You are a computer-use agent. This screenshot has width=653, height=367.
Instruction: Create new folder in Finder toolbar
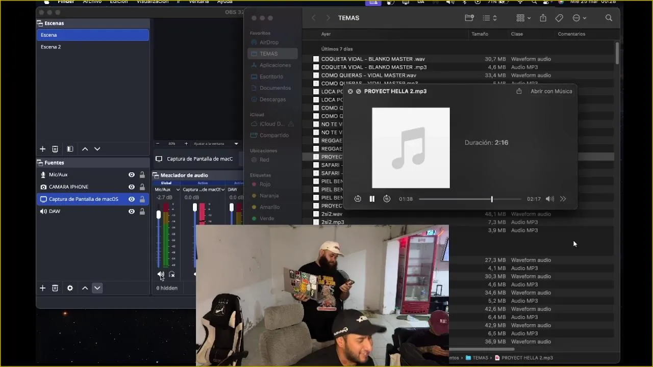point(469,18)
